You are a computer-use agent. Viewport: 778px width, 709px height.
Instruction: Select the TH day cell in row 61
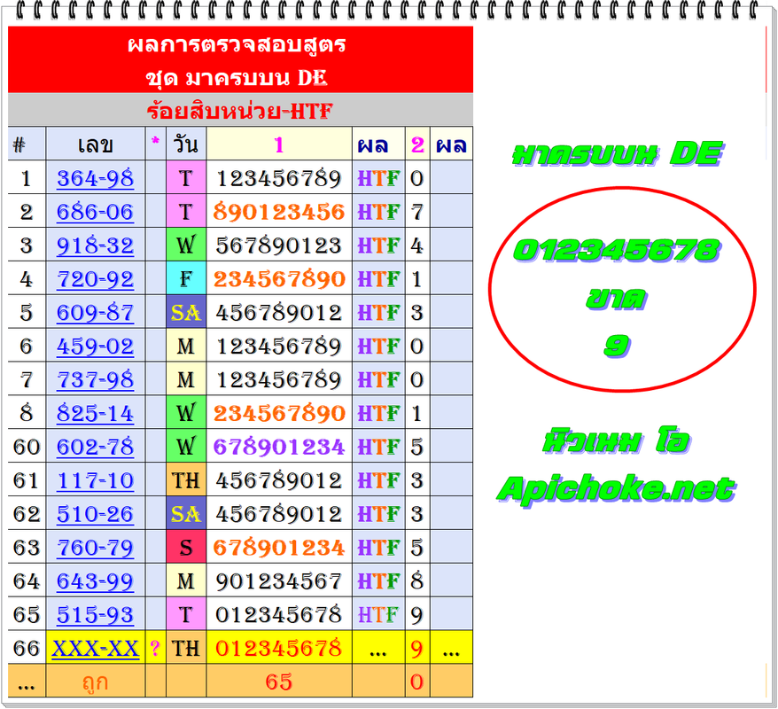point(185,480)
